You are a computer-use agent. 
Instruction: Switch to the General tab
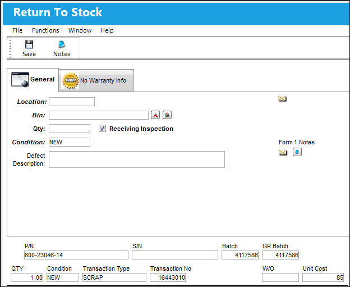coord(33,80)
